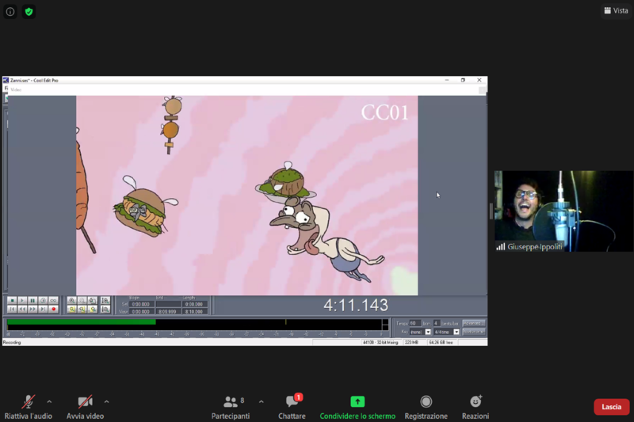This screenshot has width=634, height=422.
Task: Click the Sel End time field
Action: pos(168,304)
